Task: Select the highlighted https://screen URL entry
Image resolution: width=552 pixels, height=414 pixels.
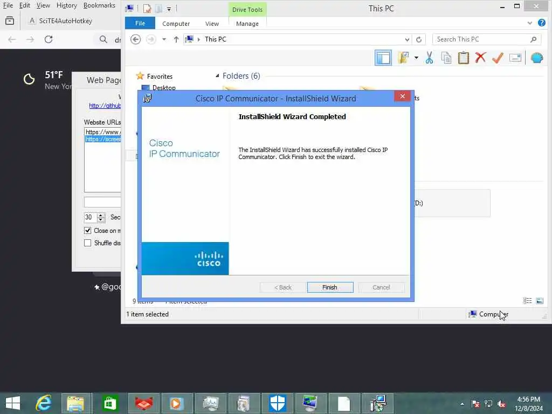Action: point(103,139)
